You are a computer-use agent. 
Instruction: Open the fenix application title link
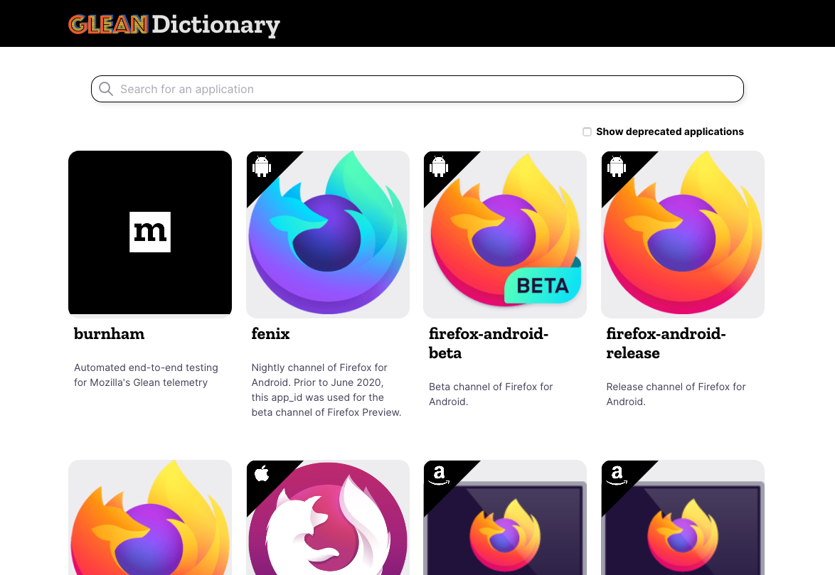pos(271,333)
